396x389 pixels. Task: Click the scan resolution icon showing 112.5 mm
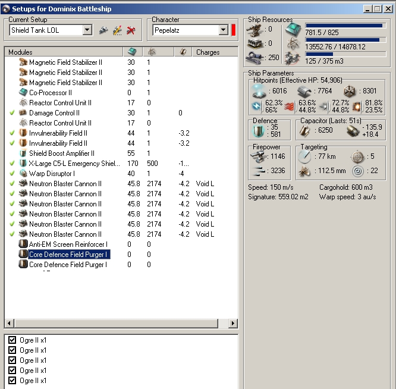pyautogui.click(x=304, y=171)
